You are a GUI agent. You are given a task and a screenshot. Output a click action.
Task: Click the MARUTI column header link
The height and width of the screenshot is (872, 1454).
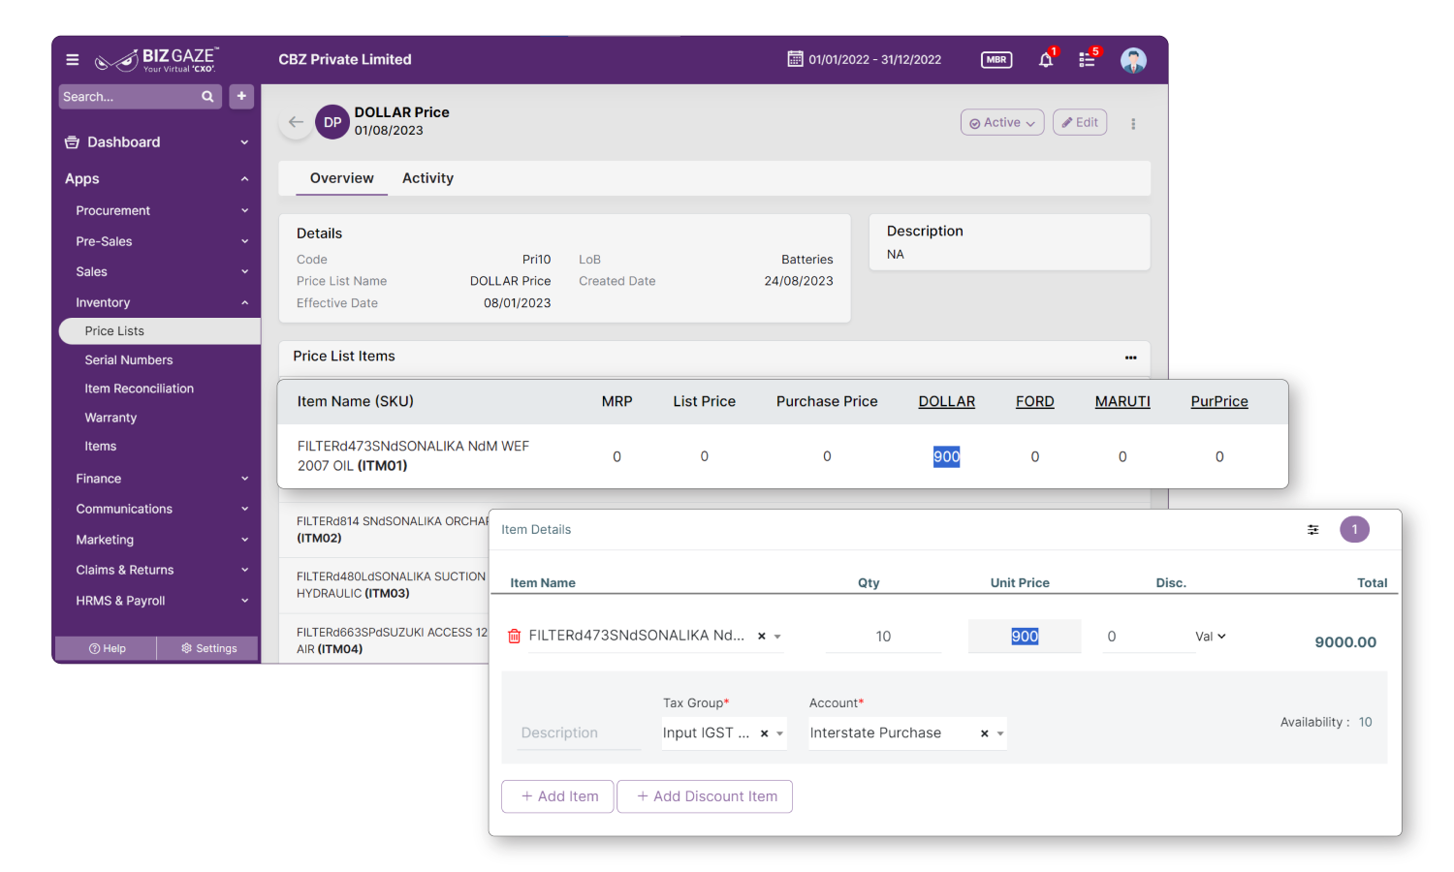(1122, 401)
